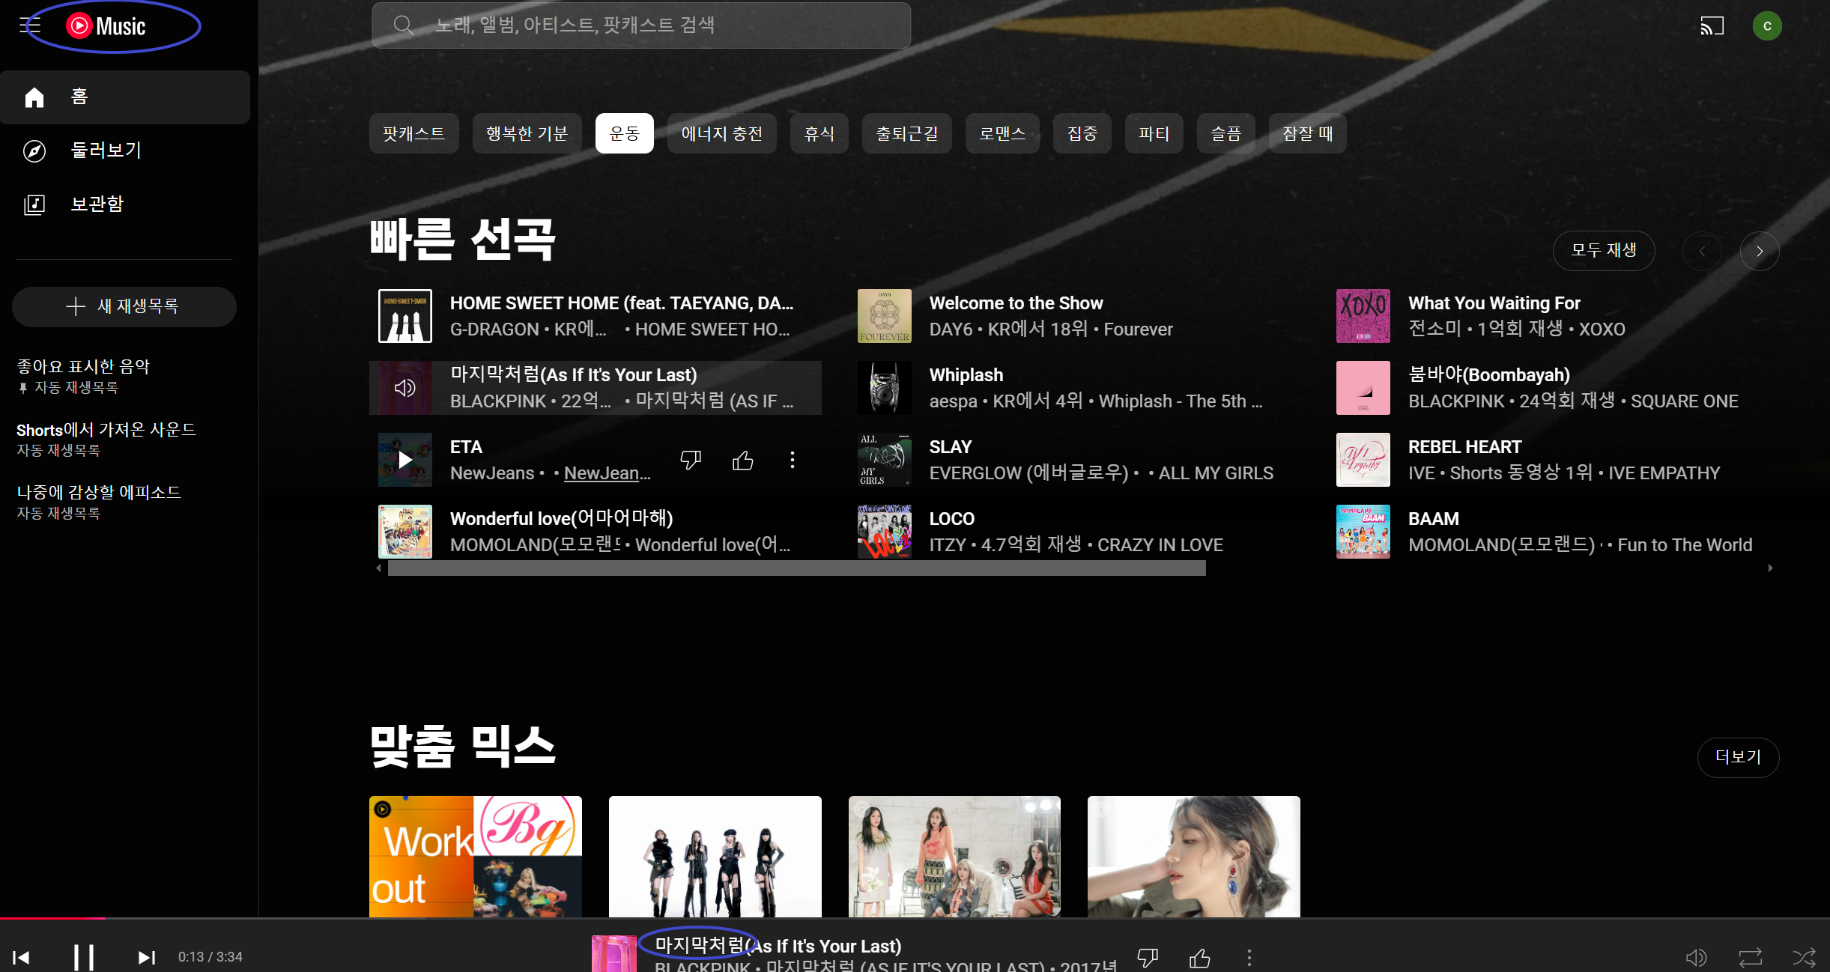Click the speaker icon on 마지막처럼 row
Image resolution: width=1830 pixels, height=972 pixels.
click(405, 388)
